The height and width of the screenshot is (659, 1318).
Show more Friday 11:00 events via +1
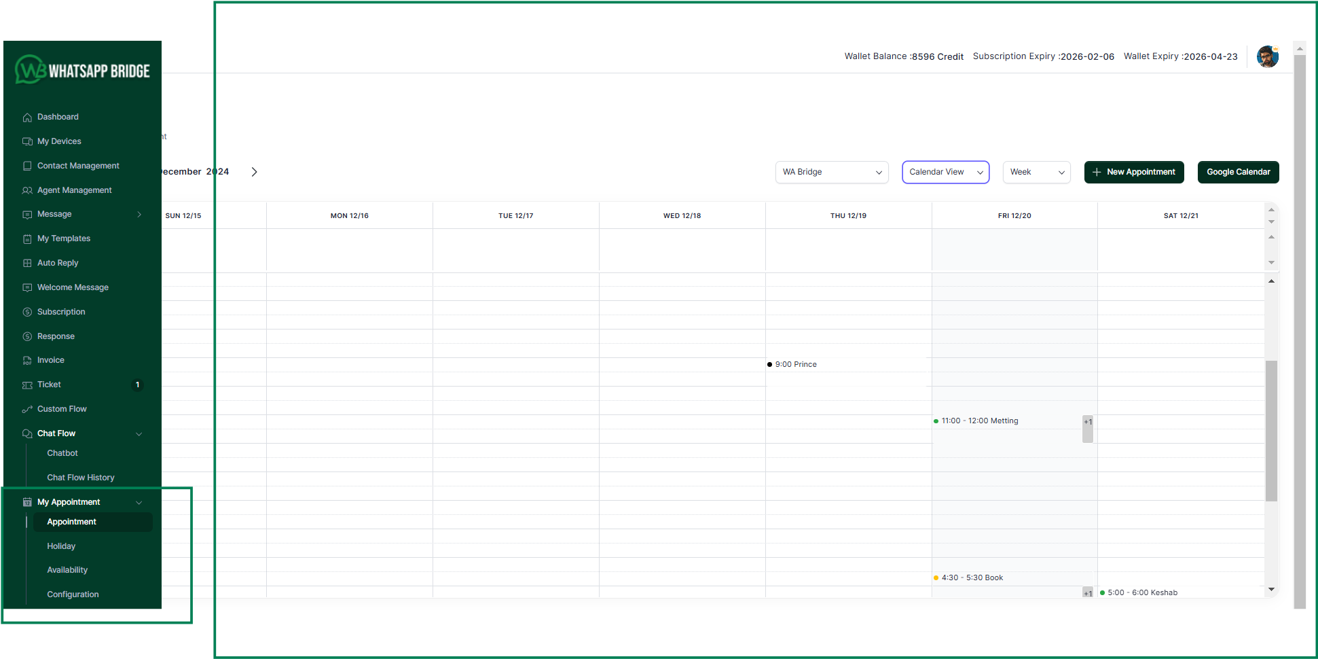[x=1088, y=428]
